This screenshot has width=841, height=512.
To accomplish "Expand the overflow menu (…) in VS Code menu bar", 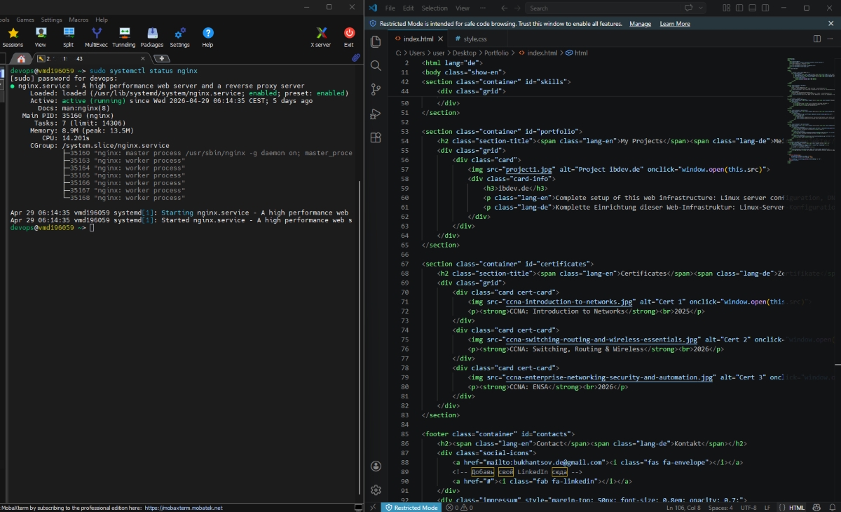I will click(482, 8).
